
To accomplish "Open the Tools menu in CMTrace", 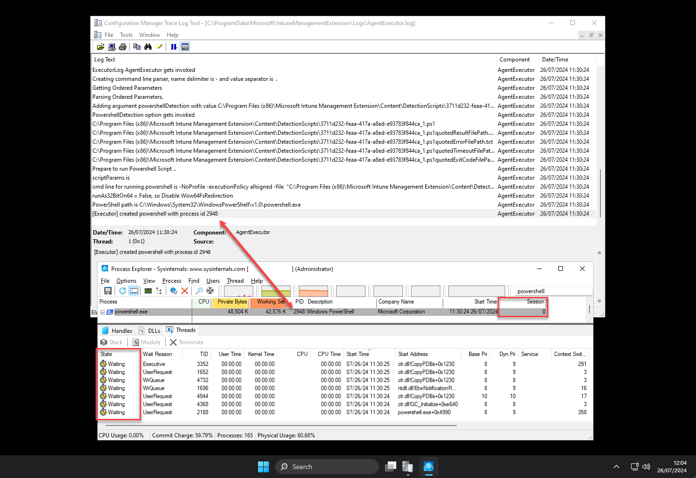I will pyautogui.click(x=126, y=35).
